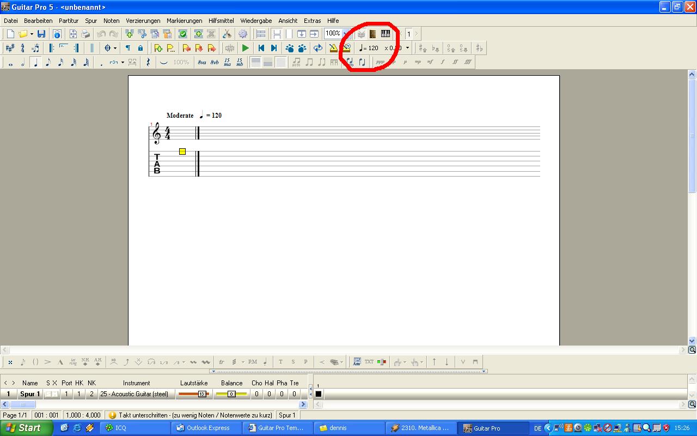Apply the 8vb octave marking
This screenshot has height=436, width=697.
215,63
